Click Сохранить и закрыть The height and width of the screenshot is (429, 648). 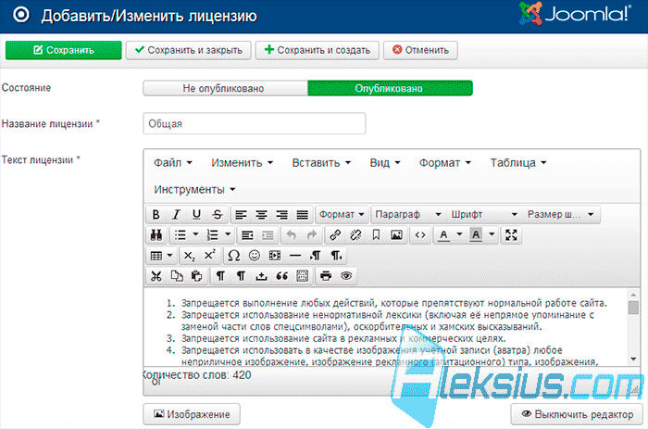click(x=189, y=50)
